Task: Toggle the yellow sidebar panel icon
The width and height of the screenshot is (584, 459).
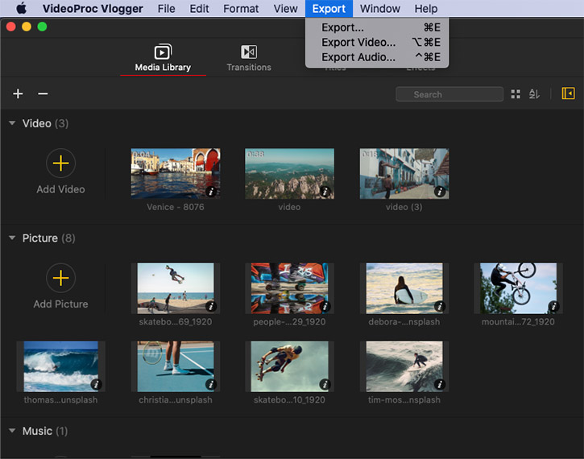Action: pos(568,94)
